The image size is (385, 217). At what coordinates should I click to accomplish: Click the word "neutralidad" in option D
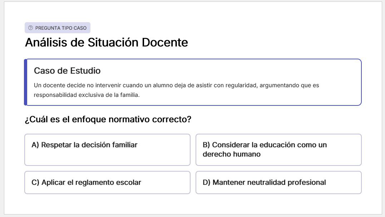(x=257, y=182)
